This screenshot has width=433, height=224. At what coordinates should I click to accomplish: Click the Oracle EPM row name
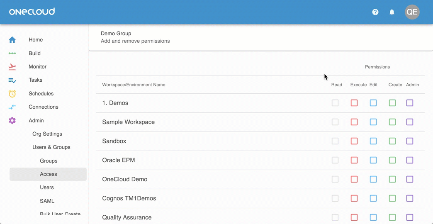point(119,160)
